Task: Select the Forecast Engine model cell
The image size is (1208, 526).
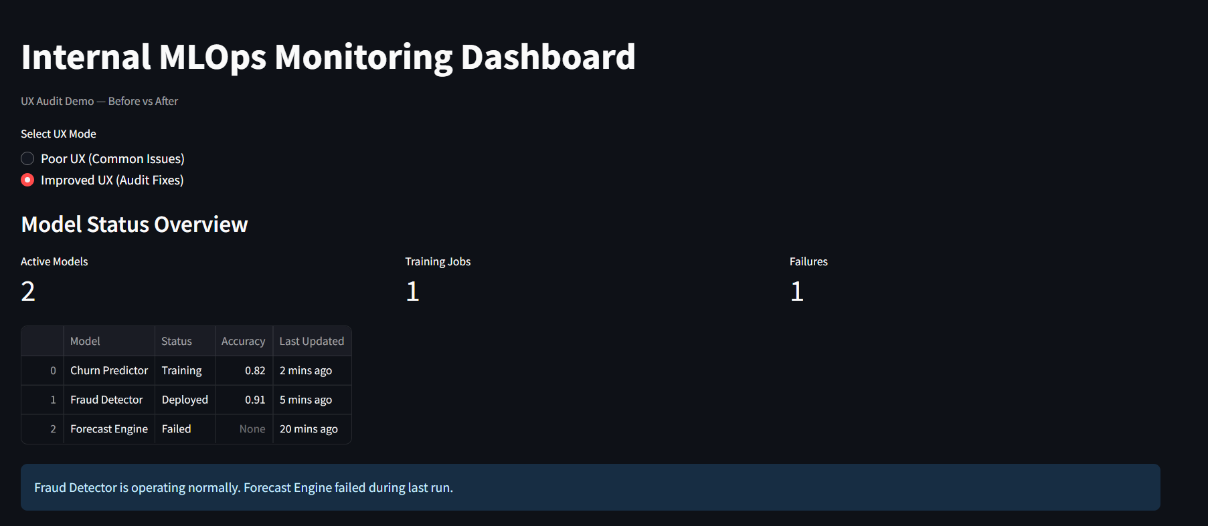Action: click(x=109, y=429)
